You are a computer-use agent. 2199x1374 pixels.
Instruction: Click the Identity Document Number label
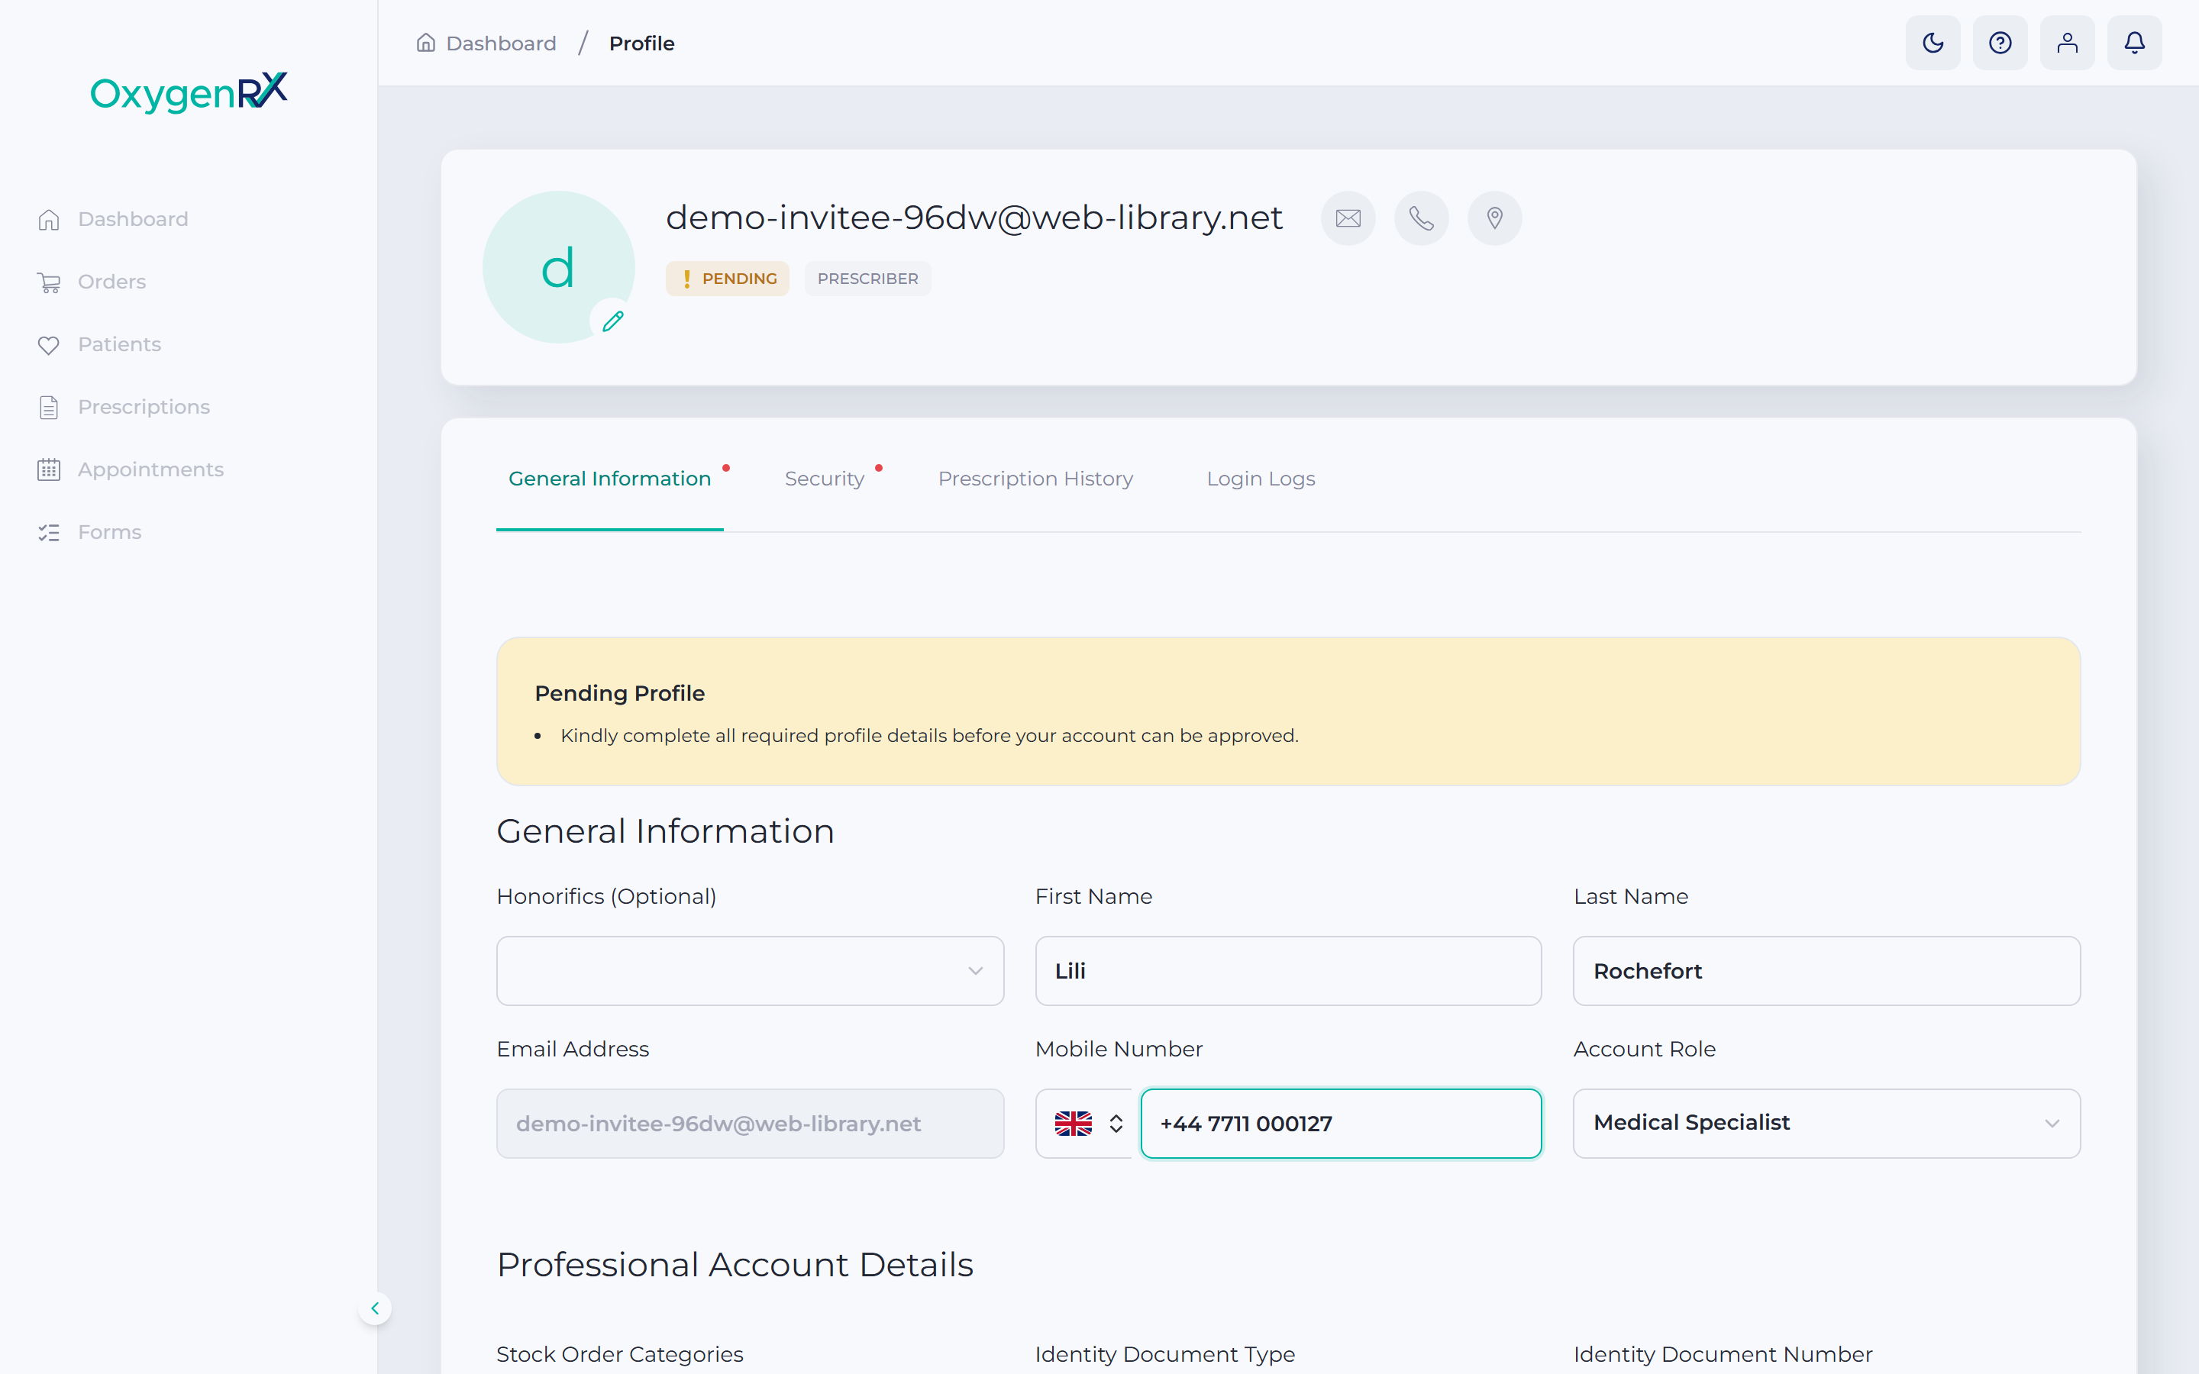click(x=1723, y=1354)
